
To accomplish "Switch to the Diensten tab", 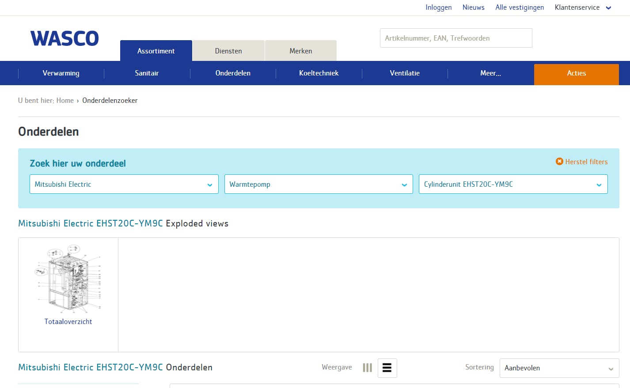I will click(x=228, y=51).
